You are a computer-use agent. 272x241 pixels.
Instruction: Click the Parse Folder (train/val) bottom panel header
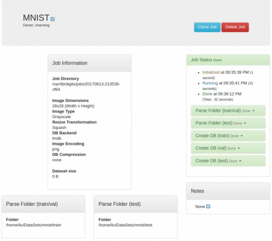pyautogui.click(x=43, y=204)
